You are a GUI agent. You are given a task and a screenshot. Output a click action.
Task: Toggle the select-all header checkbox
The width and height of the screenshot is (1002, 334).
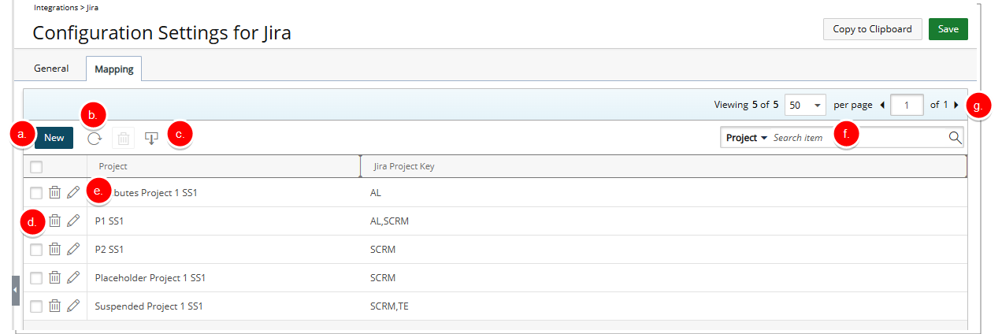[x=36, y=166]
